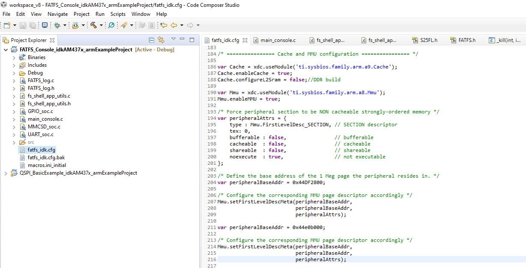This screenshot has height=268, width=526.
Task: Expand the Binaries node
Action: pyautogui.click(x=14, y=57)
